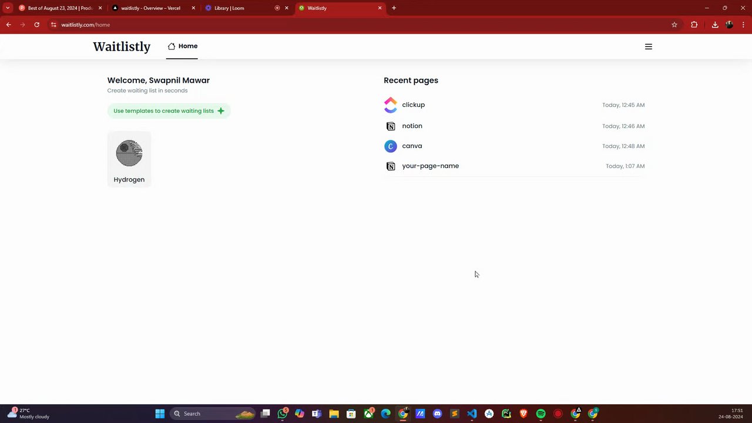Image resolution: width=752 pixels, height=423 pixels.
Task: Open File Explorer from taskbar
Action: [x=334, y=414]
